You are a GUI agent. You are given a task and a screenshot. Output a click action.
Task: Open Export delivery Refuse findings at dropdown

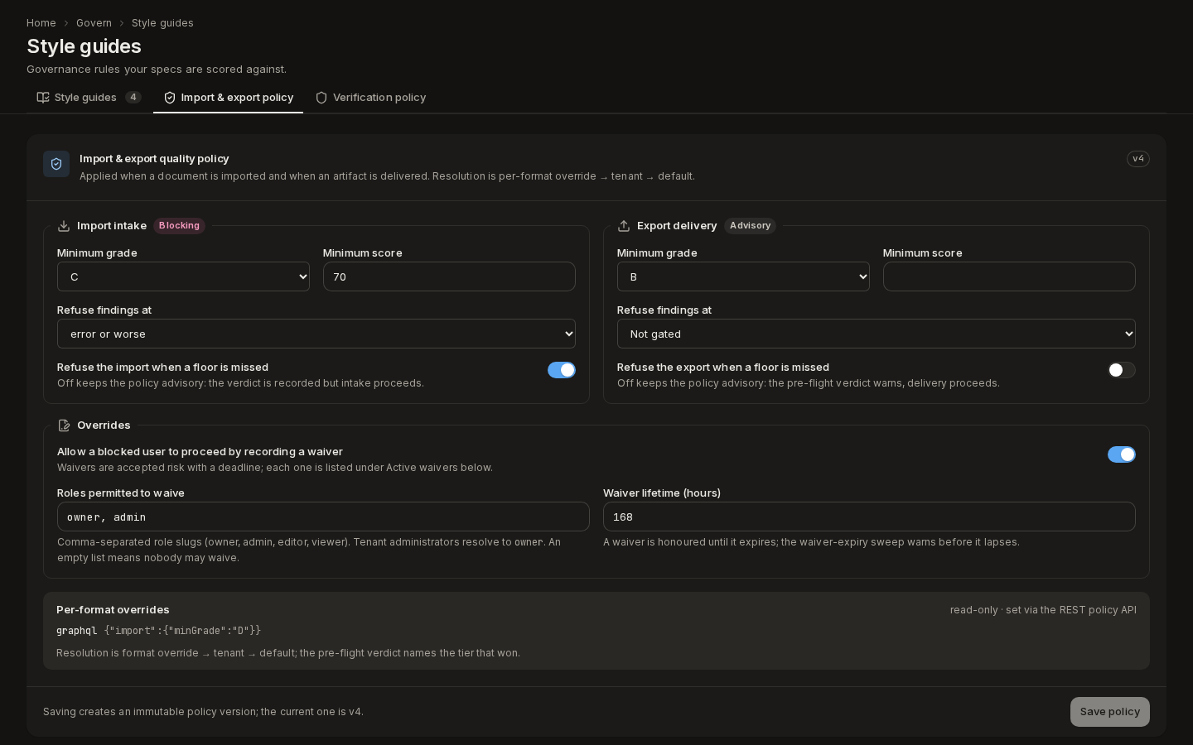(x=877, y=334)
